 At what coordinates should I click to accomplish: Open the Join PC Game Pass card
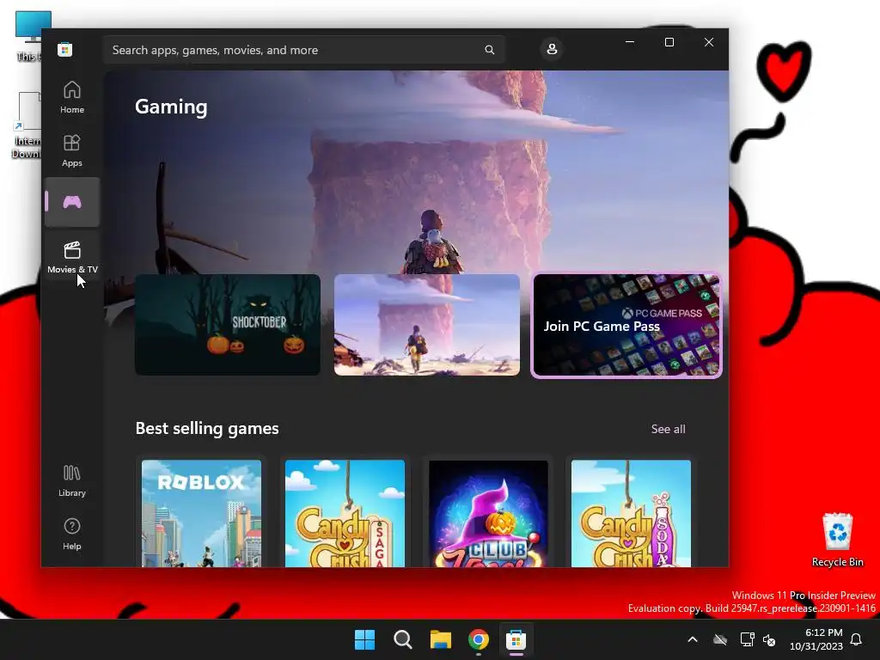point(626,326)
